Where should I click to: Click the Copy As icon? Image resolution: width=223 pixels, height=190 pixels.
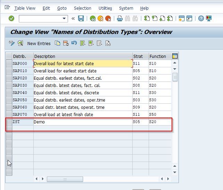click(57, 43)
